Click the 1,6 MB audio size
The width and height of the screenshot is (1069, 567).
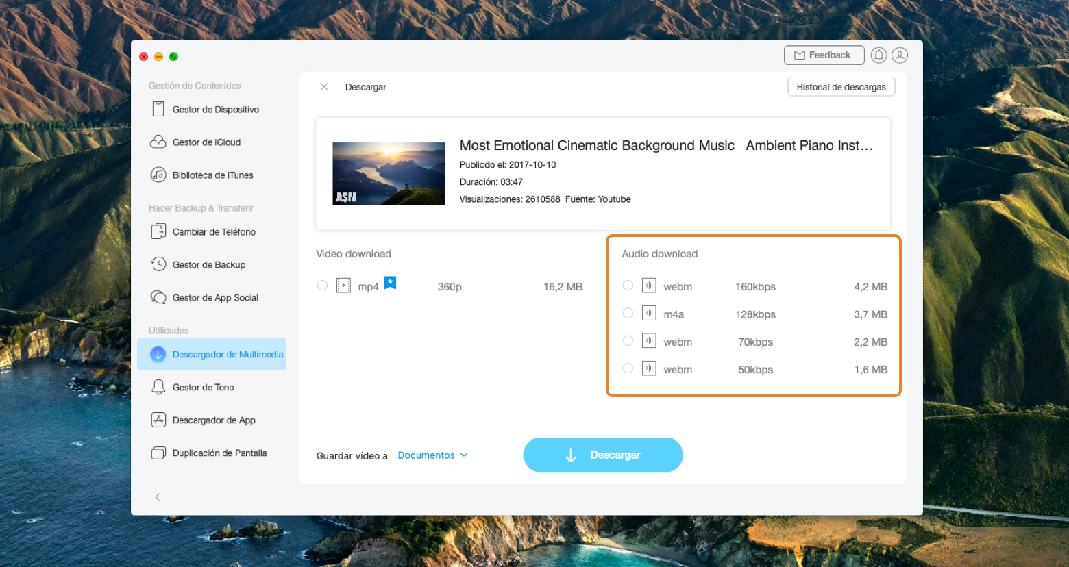[870, 369]
